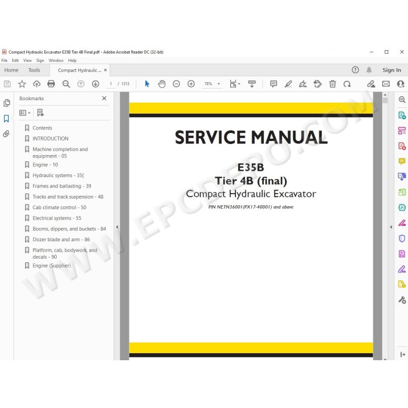The width and height of the screenshot is (408, 408).
Task: Print the document using printer icon
Action: (51, 84)
